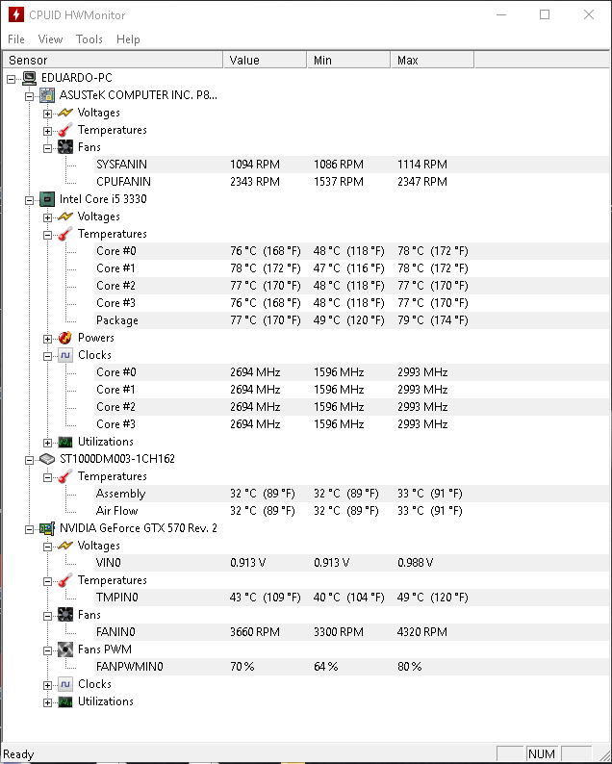Click the NVIDIA GeForce graphics card icon
This screenshot has width=612, height=764.
pyautogui.click(x=47, y=528)
